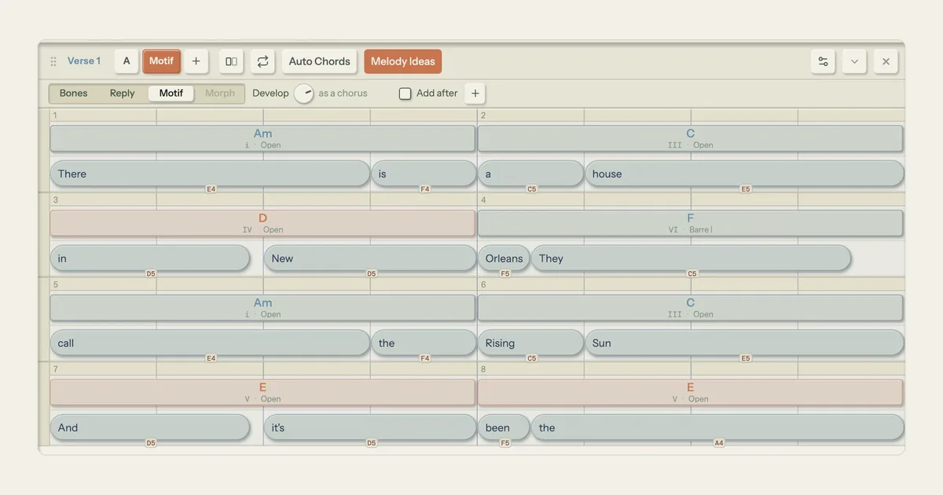Click the loop arrows icon

(262, 61)
